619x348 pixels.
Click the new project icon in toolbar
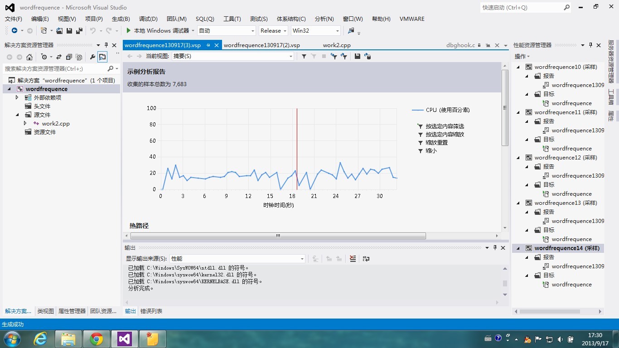(x=44, y=31)
